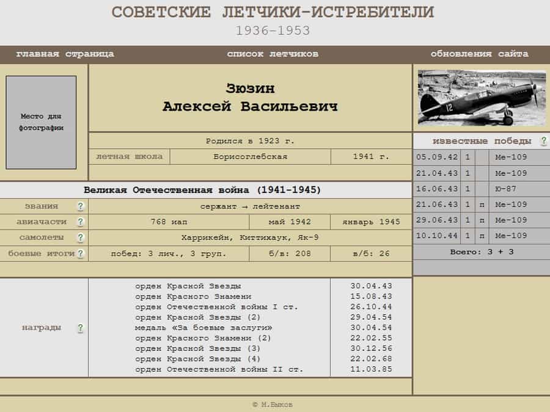Open главная страница menu link
The height and width of the screenshot is (412, 550).
pos(65,54)
